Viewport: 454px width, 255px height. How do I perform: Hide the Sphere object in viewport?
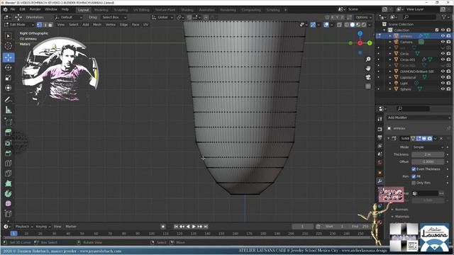443,89
